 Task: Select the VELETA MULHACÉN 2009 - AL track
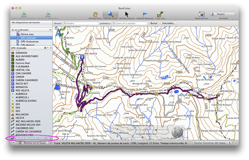coord(31,139)
